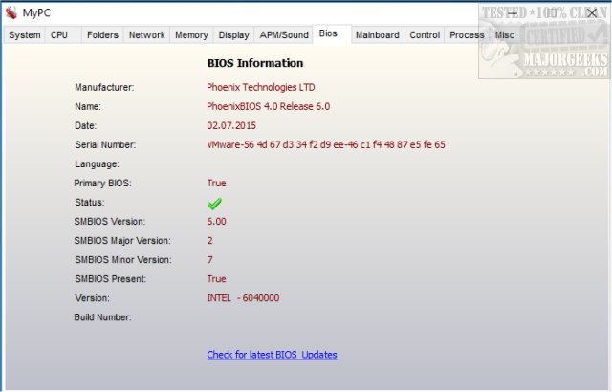
Task: Click the SMBIOS Present True value
Action: tap(216, 278)
